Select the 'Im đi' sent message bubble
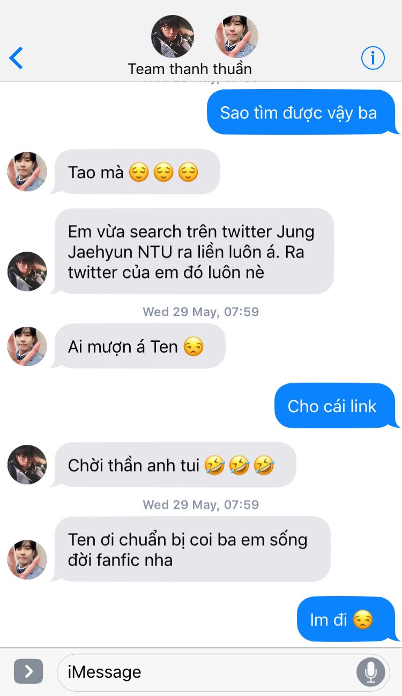 (346, 619)
